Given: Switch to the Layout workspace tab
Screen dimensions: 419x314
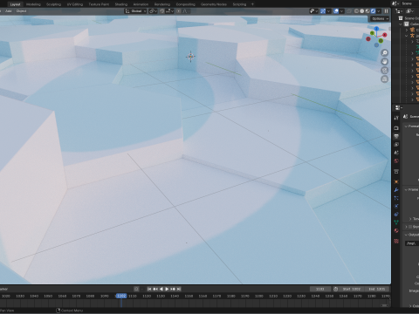Looking at the screenshot, I should tap(15, 4).
